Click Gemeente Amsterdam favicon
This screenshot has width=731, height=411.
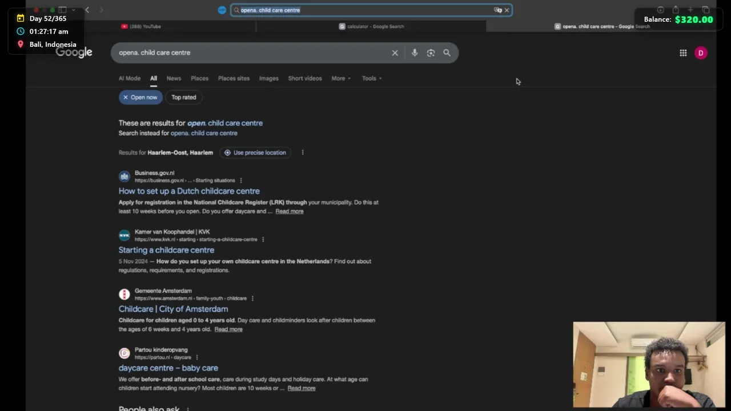(x=124, y=295)
